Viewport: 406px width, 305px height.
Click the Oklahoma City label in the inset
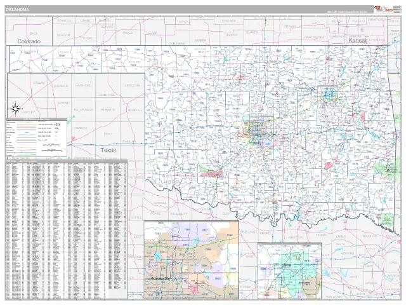[160, 278]
